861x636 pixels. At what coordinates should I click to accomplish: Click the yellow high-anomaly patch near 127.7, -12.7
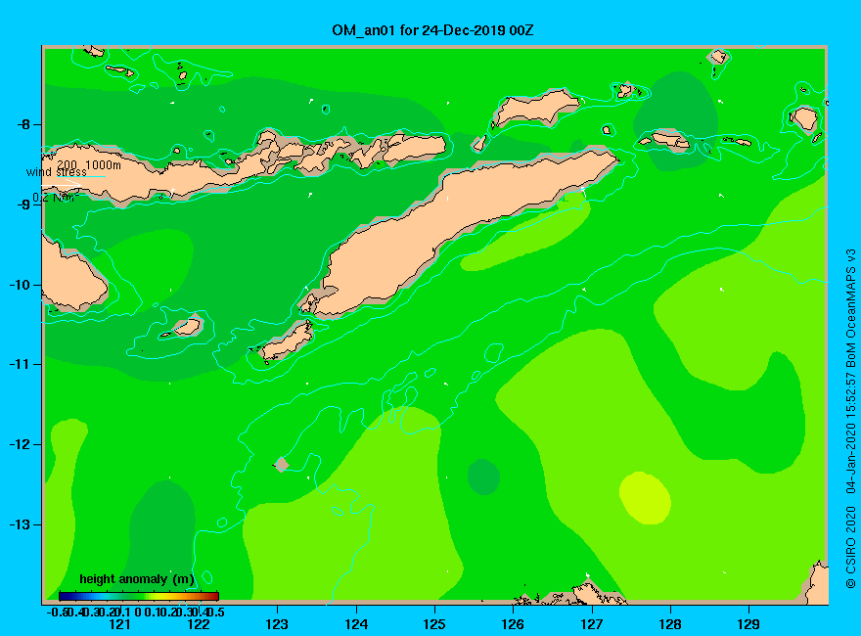645,498
